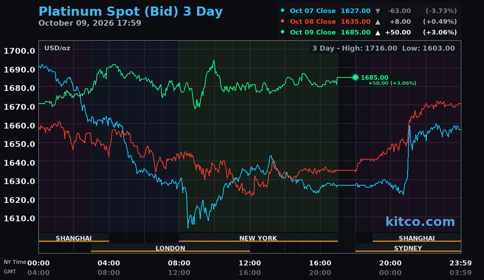484x280 pixels.
Task: Click the 23:59 NY time tick
Action: (461, 263)
